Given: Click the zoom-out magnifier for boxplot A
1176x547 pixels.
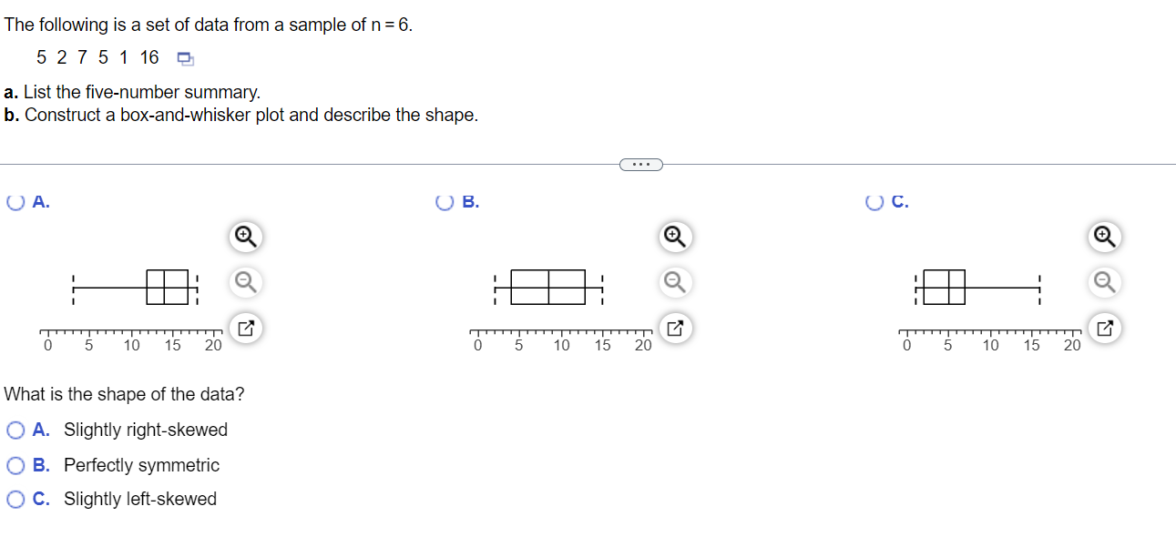Looking at the screenshot, I should pos(244,283).
